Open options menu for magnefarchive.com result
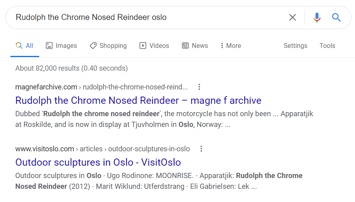The width and height of the screenshot is (355, 202). click(x=199, y=87)
